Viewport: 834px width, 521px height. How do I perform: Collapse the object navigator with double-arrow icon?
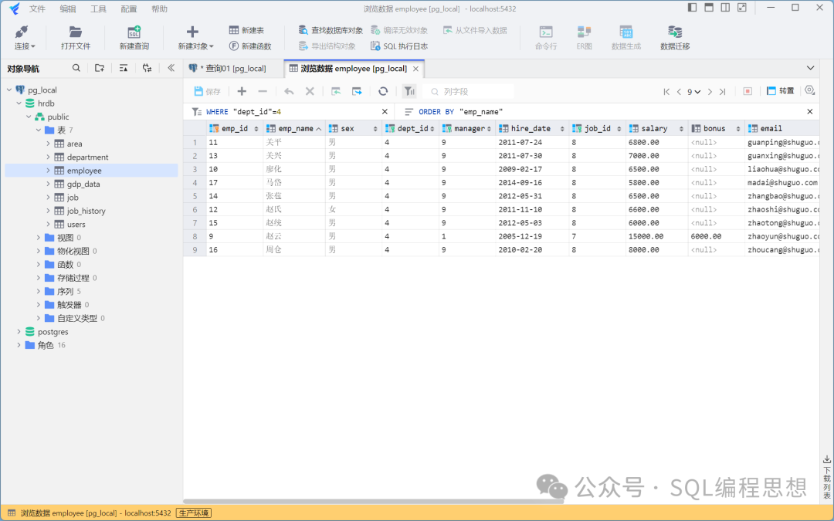coord(171,68)
